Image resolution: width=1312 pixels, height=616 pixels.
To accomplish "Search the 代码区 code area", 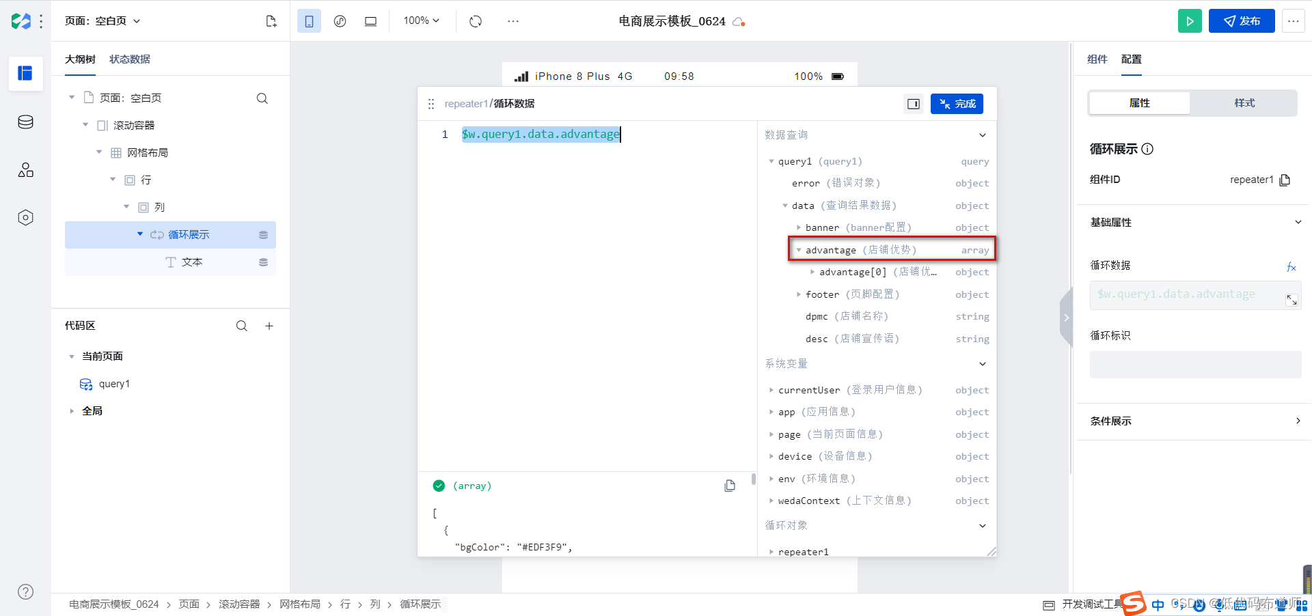I will pyautogui.click(x=242, y=326).
